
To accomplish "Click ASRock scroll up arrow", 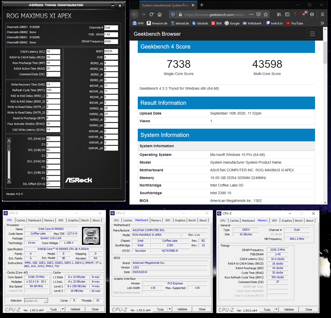I will 9,140.
